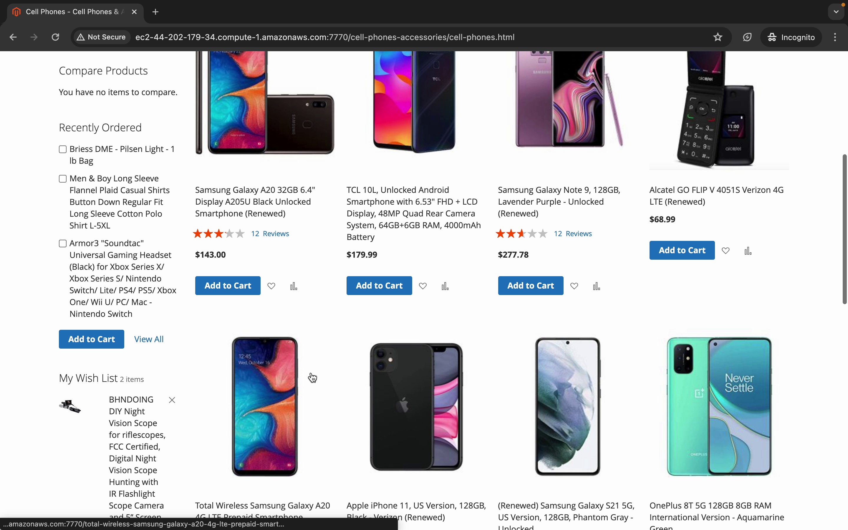The height and width of the screenshot is (530, 848).
Task: Open Chrome three-dot menu
Action: [x=835, y=37]
